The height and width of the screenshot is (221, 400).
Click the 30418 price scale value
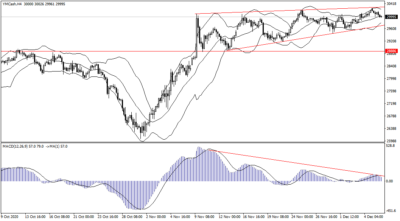(x=391, y=3)
